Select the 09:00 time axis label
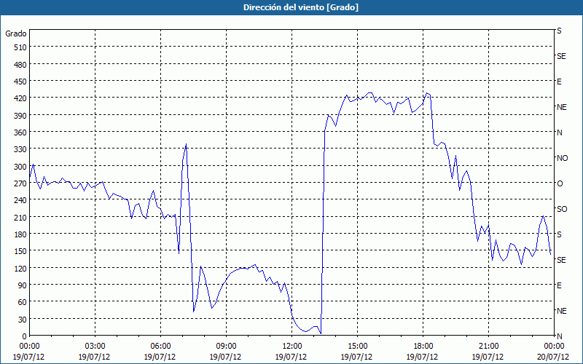 [226, 347]
